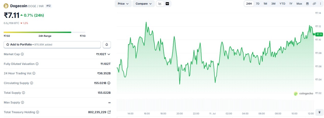Click the ₹7.11 current price tag on chart

click(x=319, y=34)
